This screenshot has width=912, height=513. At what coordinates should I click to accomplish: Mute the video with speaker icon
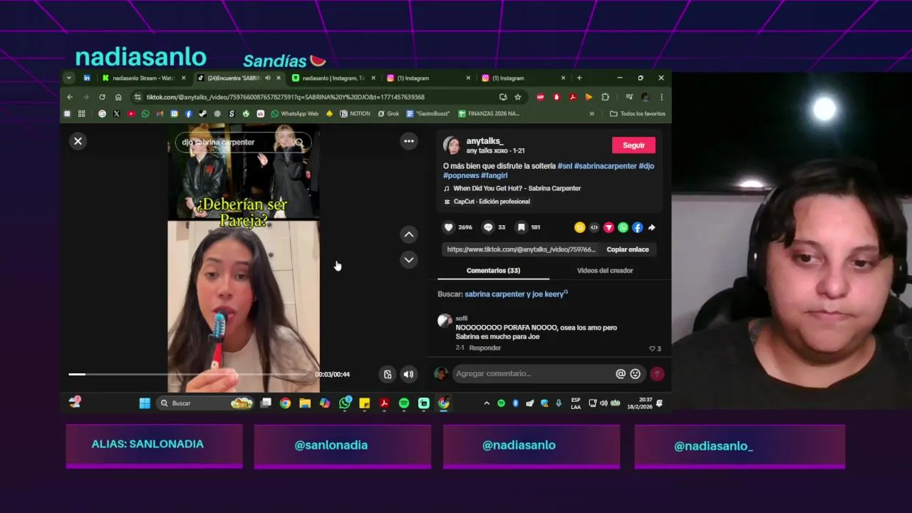click(x=408, y=374)
